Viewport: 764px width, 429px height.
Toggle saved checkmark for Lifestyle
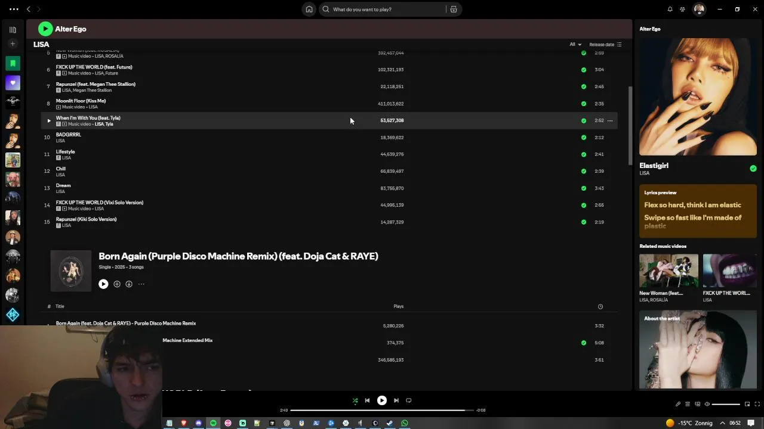[x=584, y=154]
